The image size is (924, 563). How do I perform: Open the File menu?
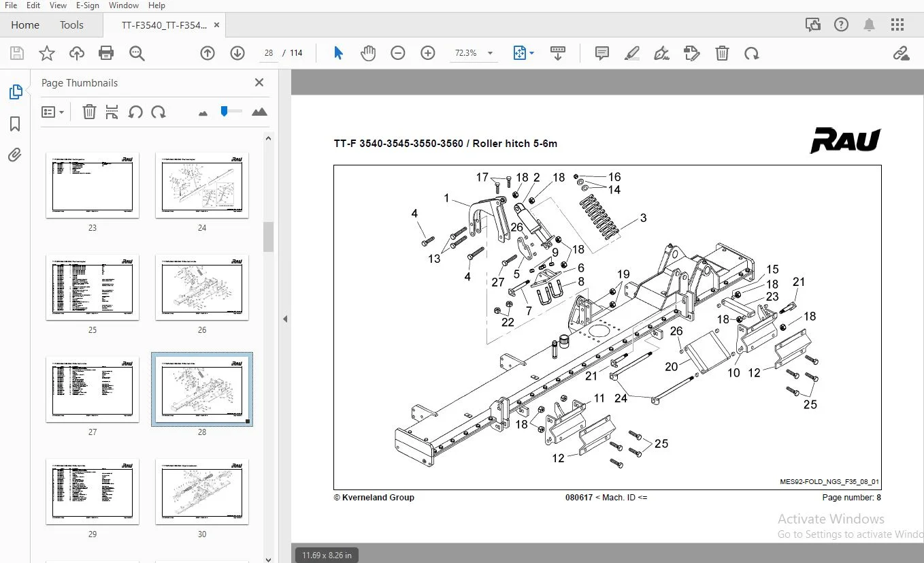(11, 5)
